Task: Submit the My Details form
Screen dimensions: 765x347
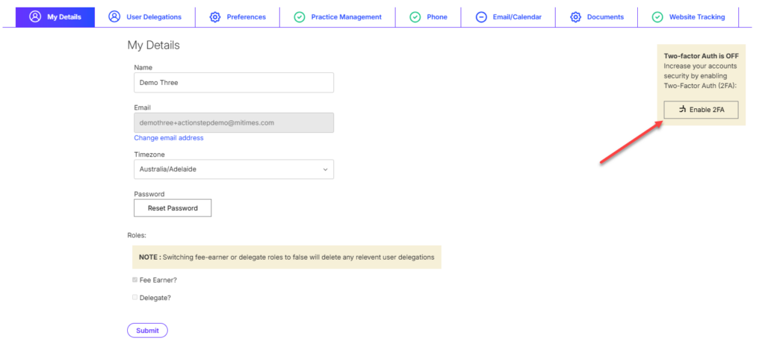Action: 147,330
